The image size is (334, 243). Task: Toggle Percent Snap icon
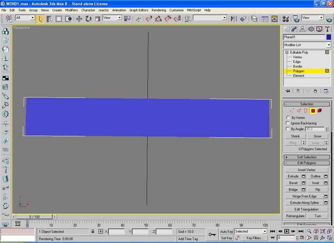coord(168,19)
